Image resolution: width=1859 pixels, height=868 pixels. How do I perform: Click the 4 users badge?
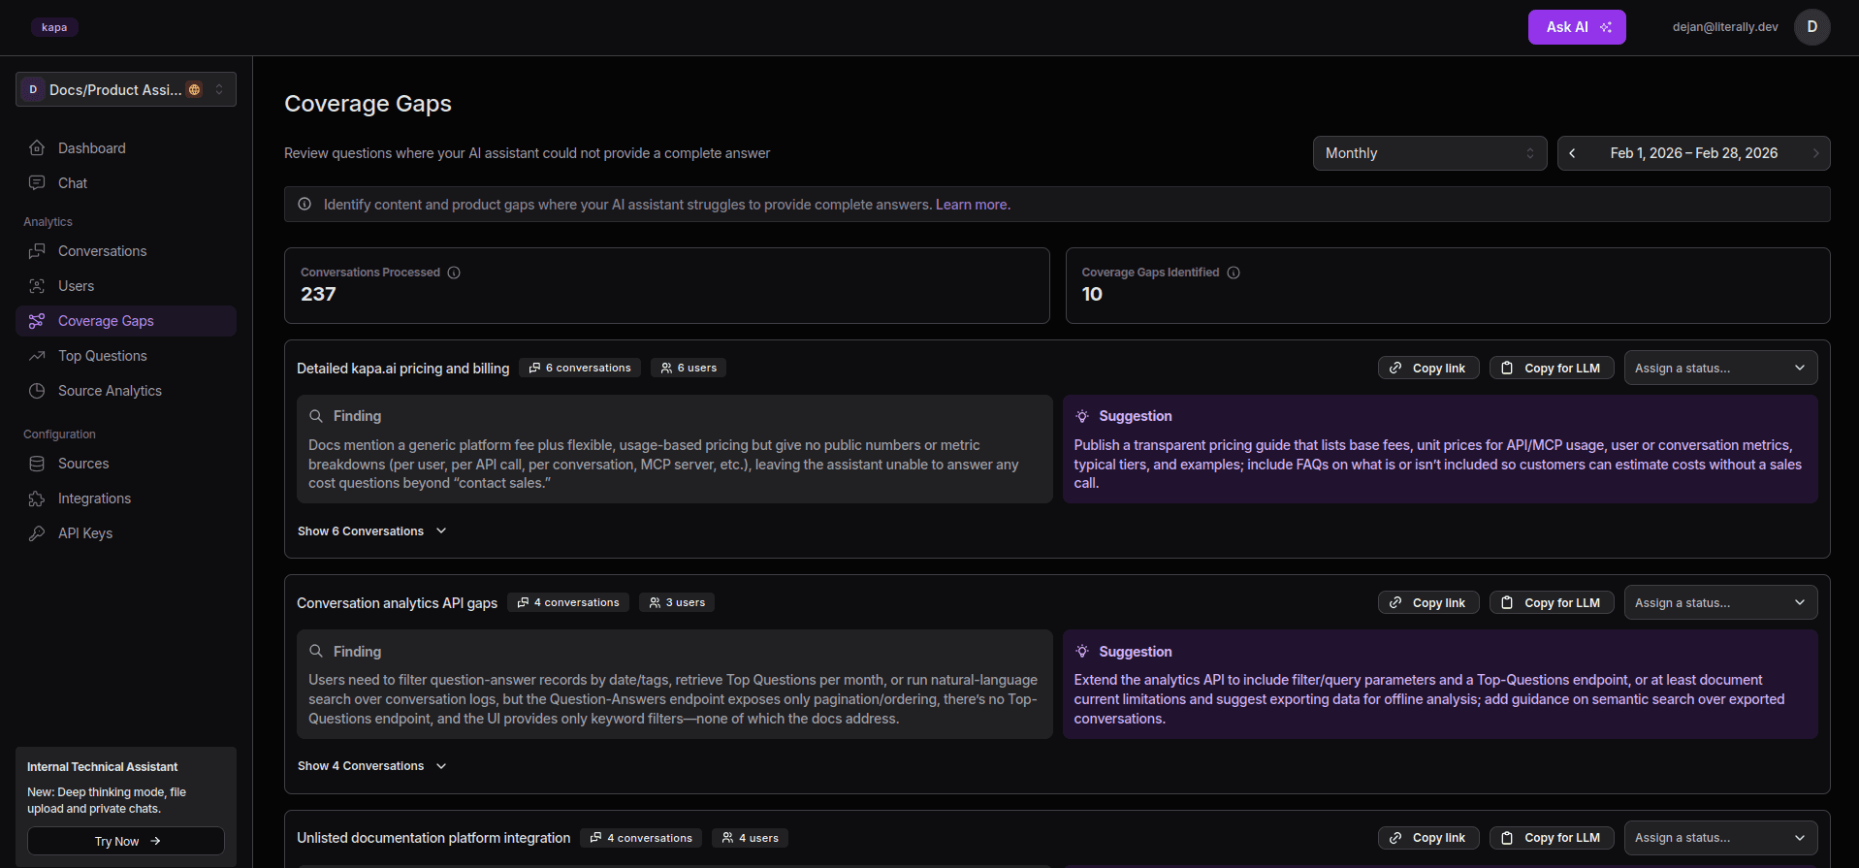point(750,838)
